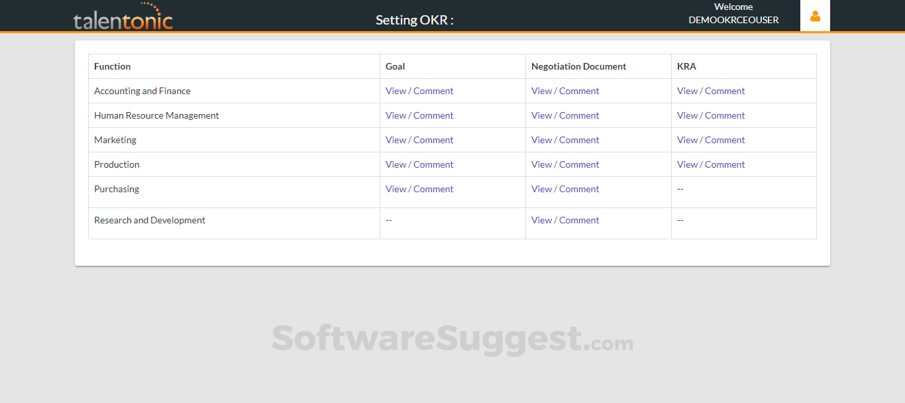Open Research and Development Negotiation Document
Viewport: 905px width, 403px height.
[x=565, y=220]
